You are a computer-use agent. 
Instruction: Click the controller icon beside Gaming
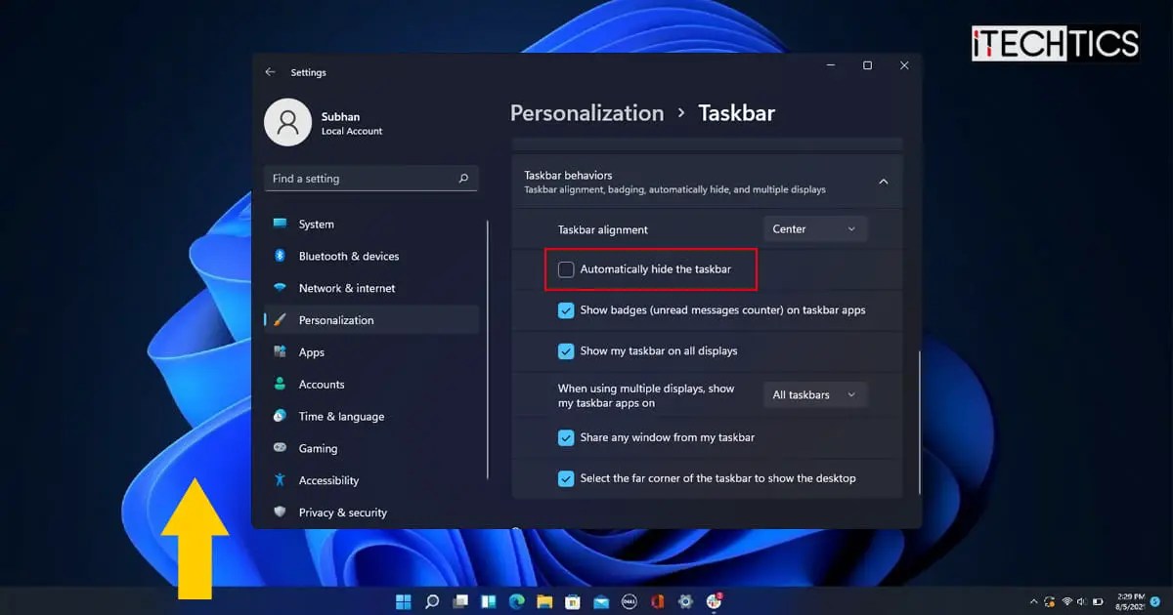click(x=280, y=448)
